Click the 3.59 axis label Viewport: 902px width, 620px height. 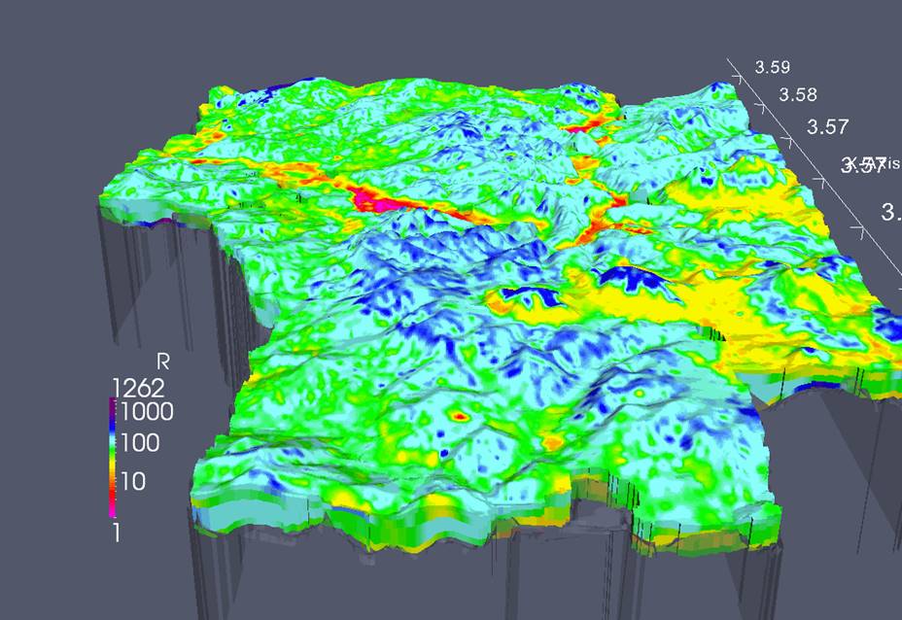[773, 67]
